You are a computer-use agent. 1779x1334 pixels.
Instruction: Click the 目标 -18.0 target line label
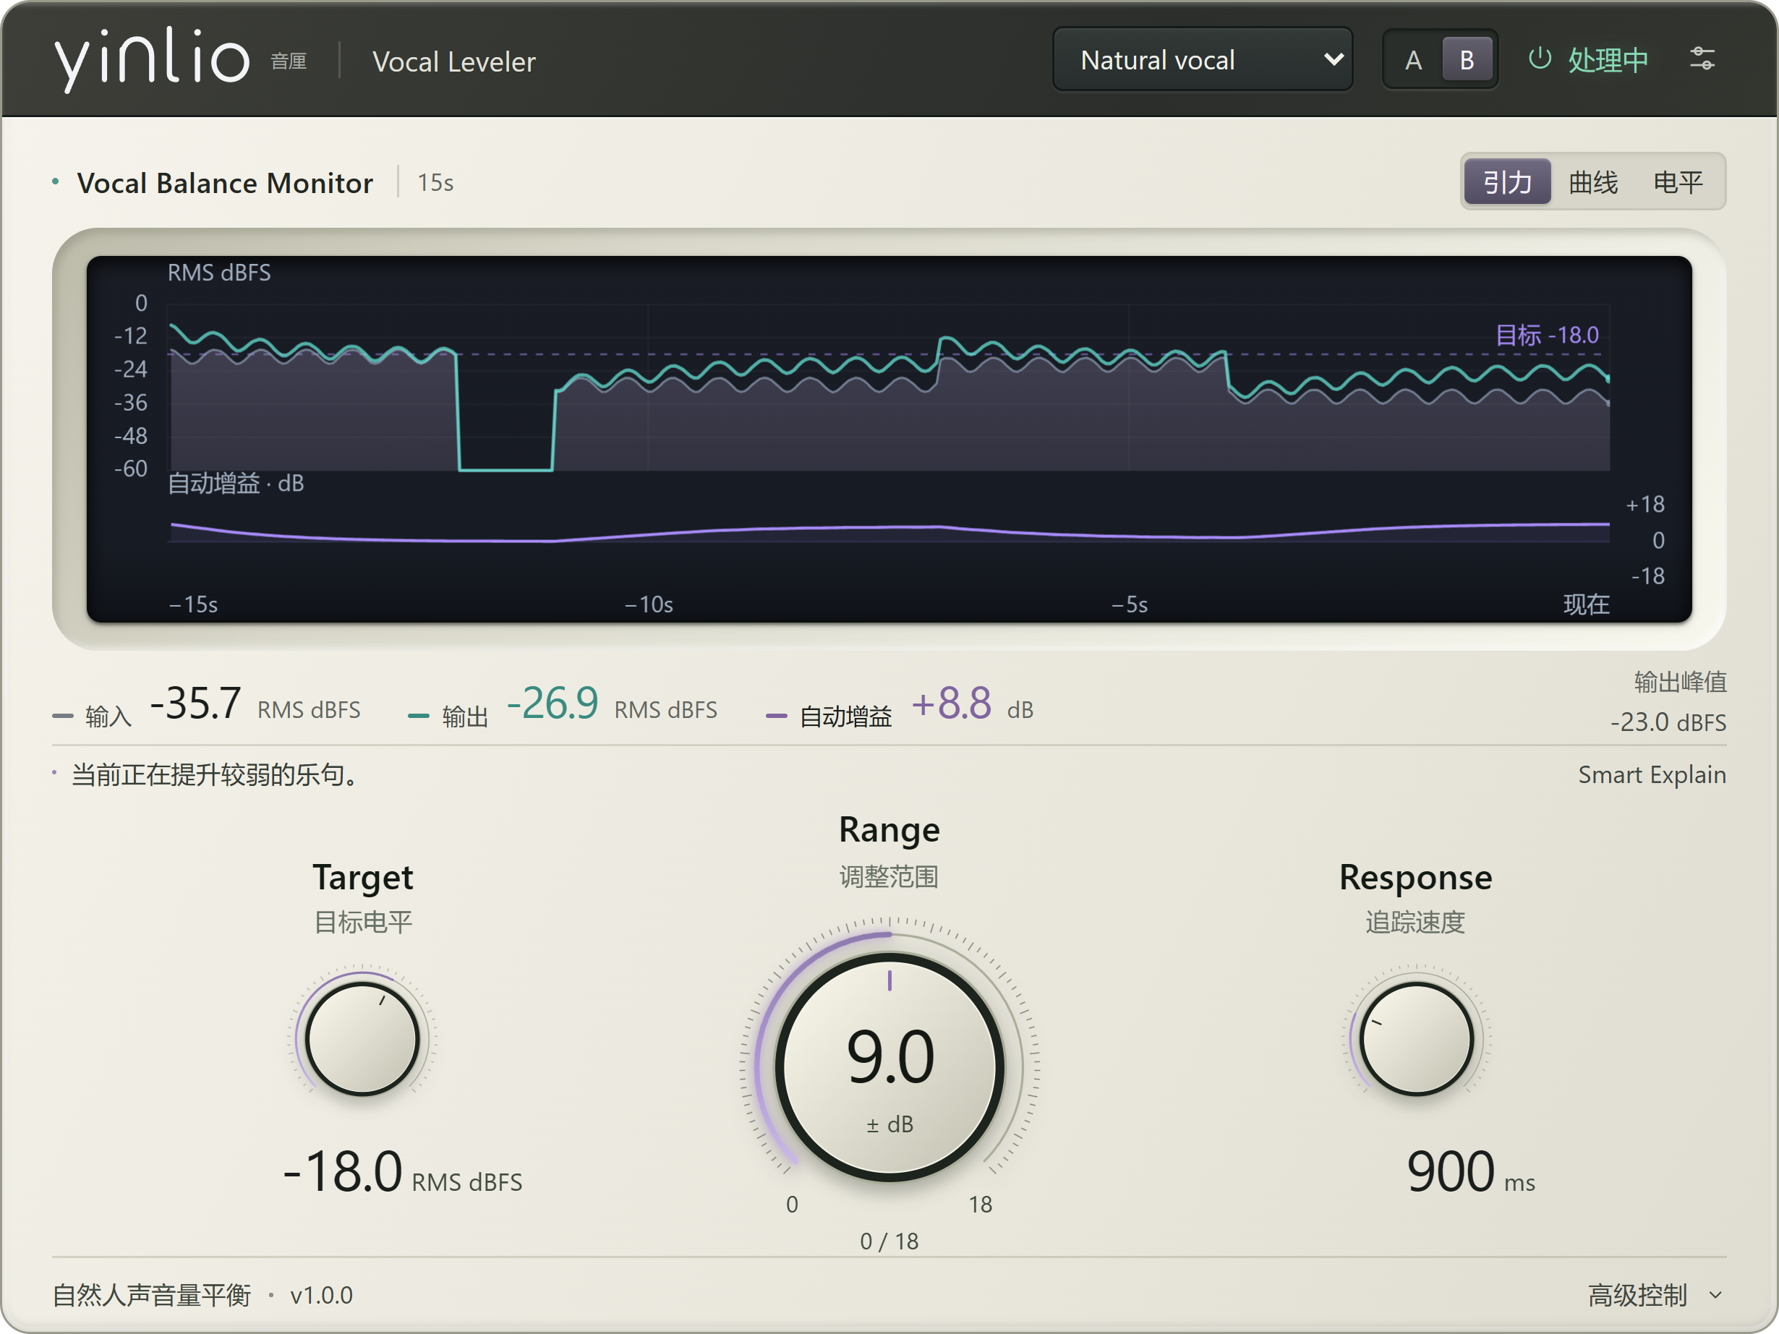[1547, 335]
